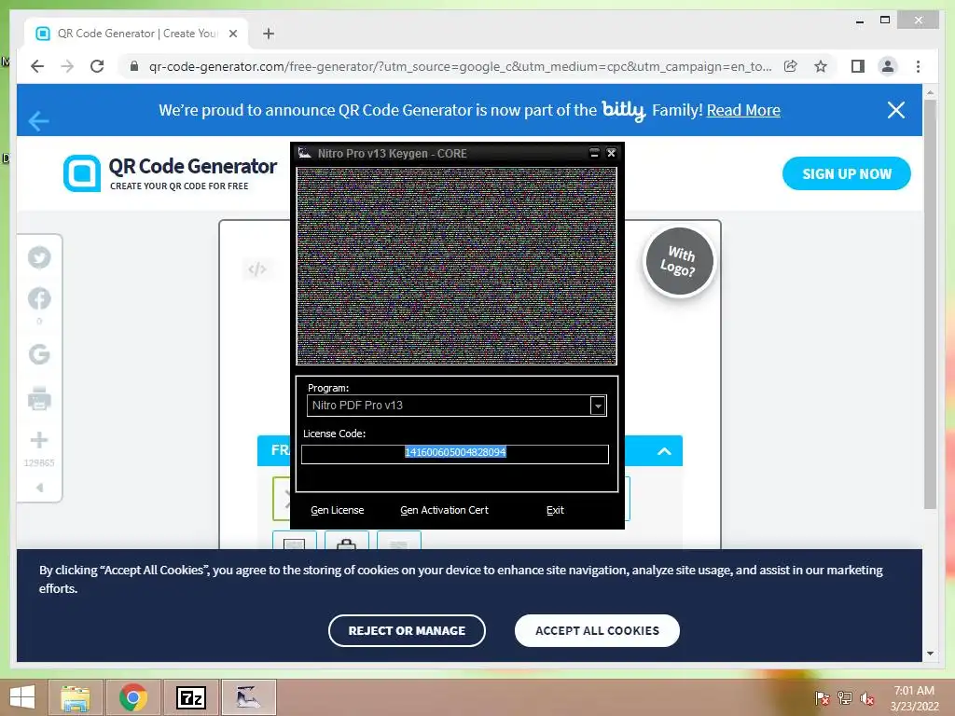Click the network tray icon
Screen dimensions: 955x716
click(x=845, y=698)
